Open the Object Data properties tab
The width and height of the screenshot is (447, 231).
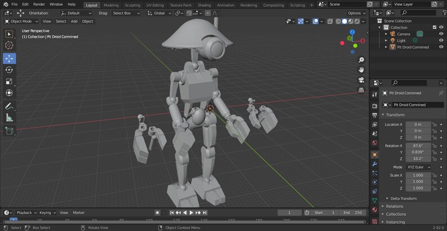tap(374, 201)
